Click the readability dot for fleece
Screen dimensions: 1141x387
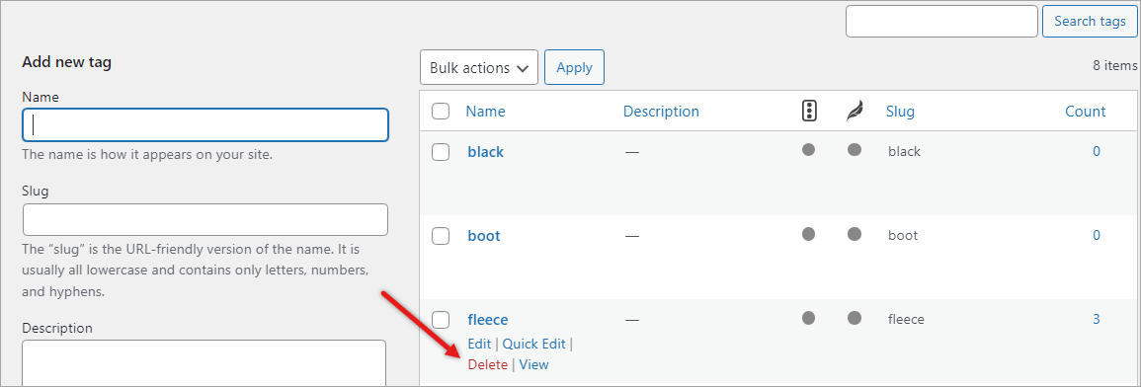click(x=855, y=318)
